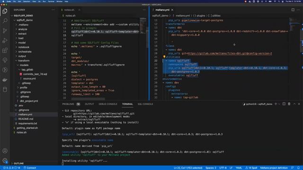Expand the extract folder
The image size is (303, 170).
[22, 34]
